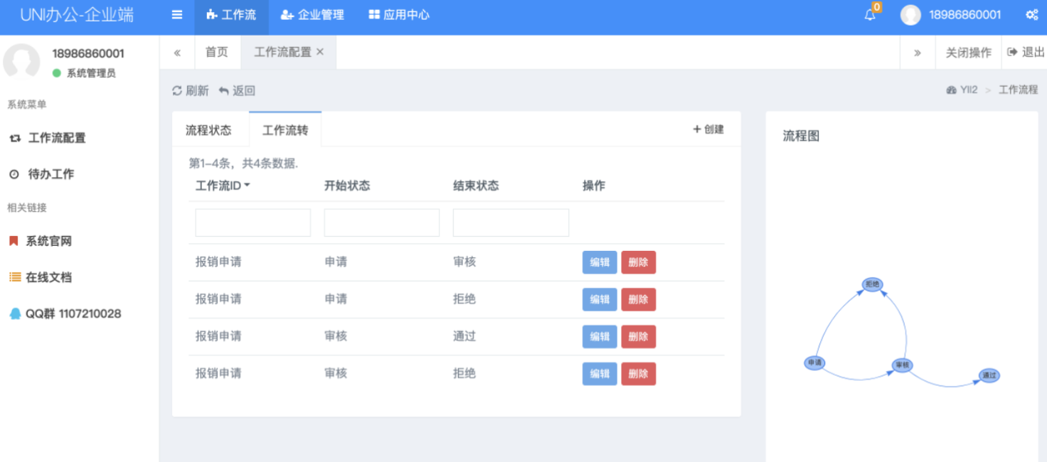This screenshot has width=1047, height=462.
Task: Click the 创建 button
Action: 708,129
